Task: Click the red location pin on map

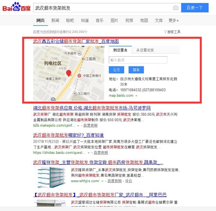Action: click(69, 73)
